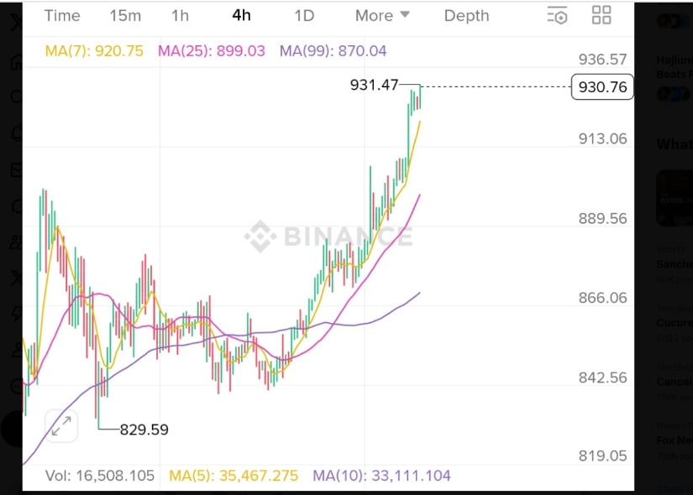The height and width of the screenshot is (495, 693).
Task: Click the Vol: 16,508.105 label
Action: coord(100,476)
